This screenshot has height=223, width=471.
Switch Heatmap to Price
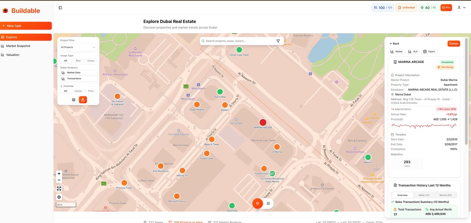(91, 91)
